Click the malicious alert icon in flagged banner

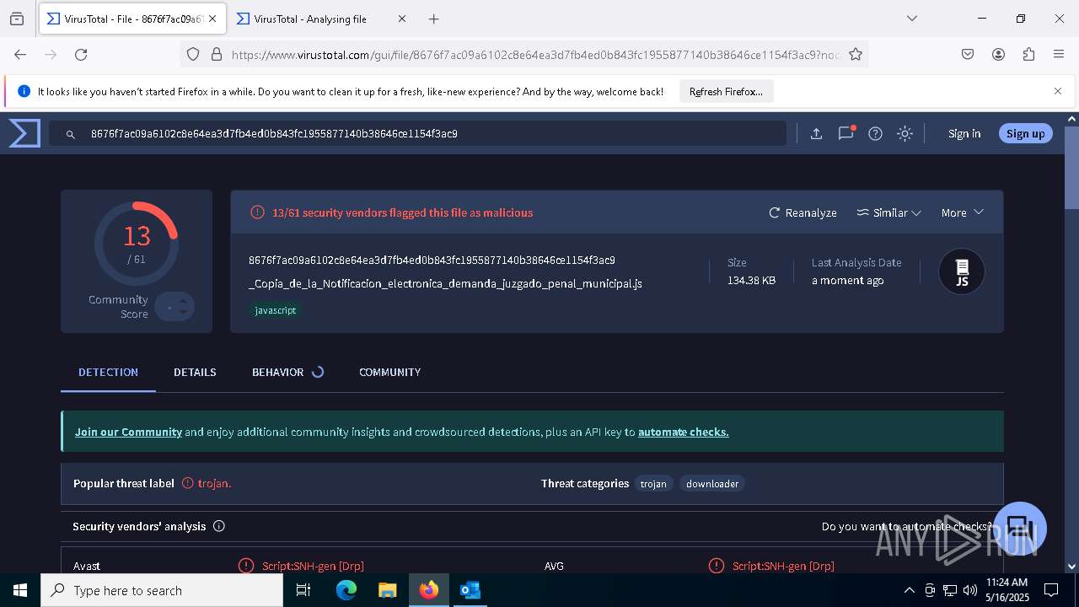pos(257,212)
